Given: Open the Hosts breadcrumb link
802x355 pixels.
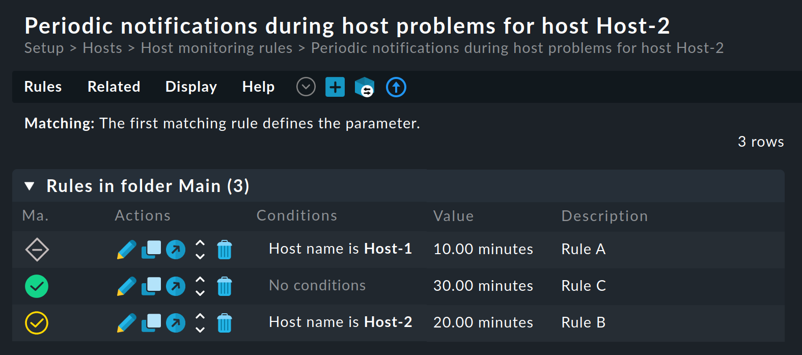Looking at the screenshot, I should click(x=102, y=48).
